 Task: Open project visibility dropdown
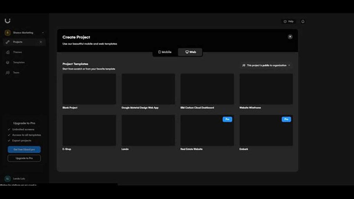click(266, 65)
